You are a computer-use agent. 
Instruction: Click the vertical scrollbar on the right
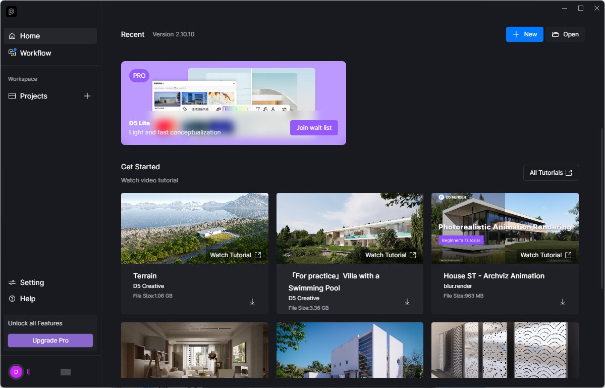click(x=602, y=208)
